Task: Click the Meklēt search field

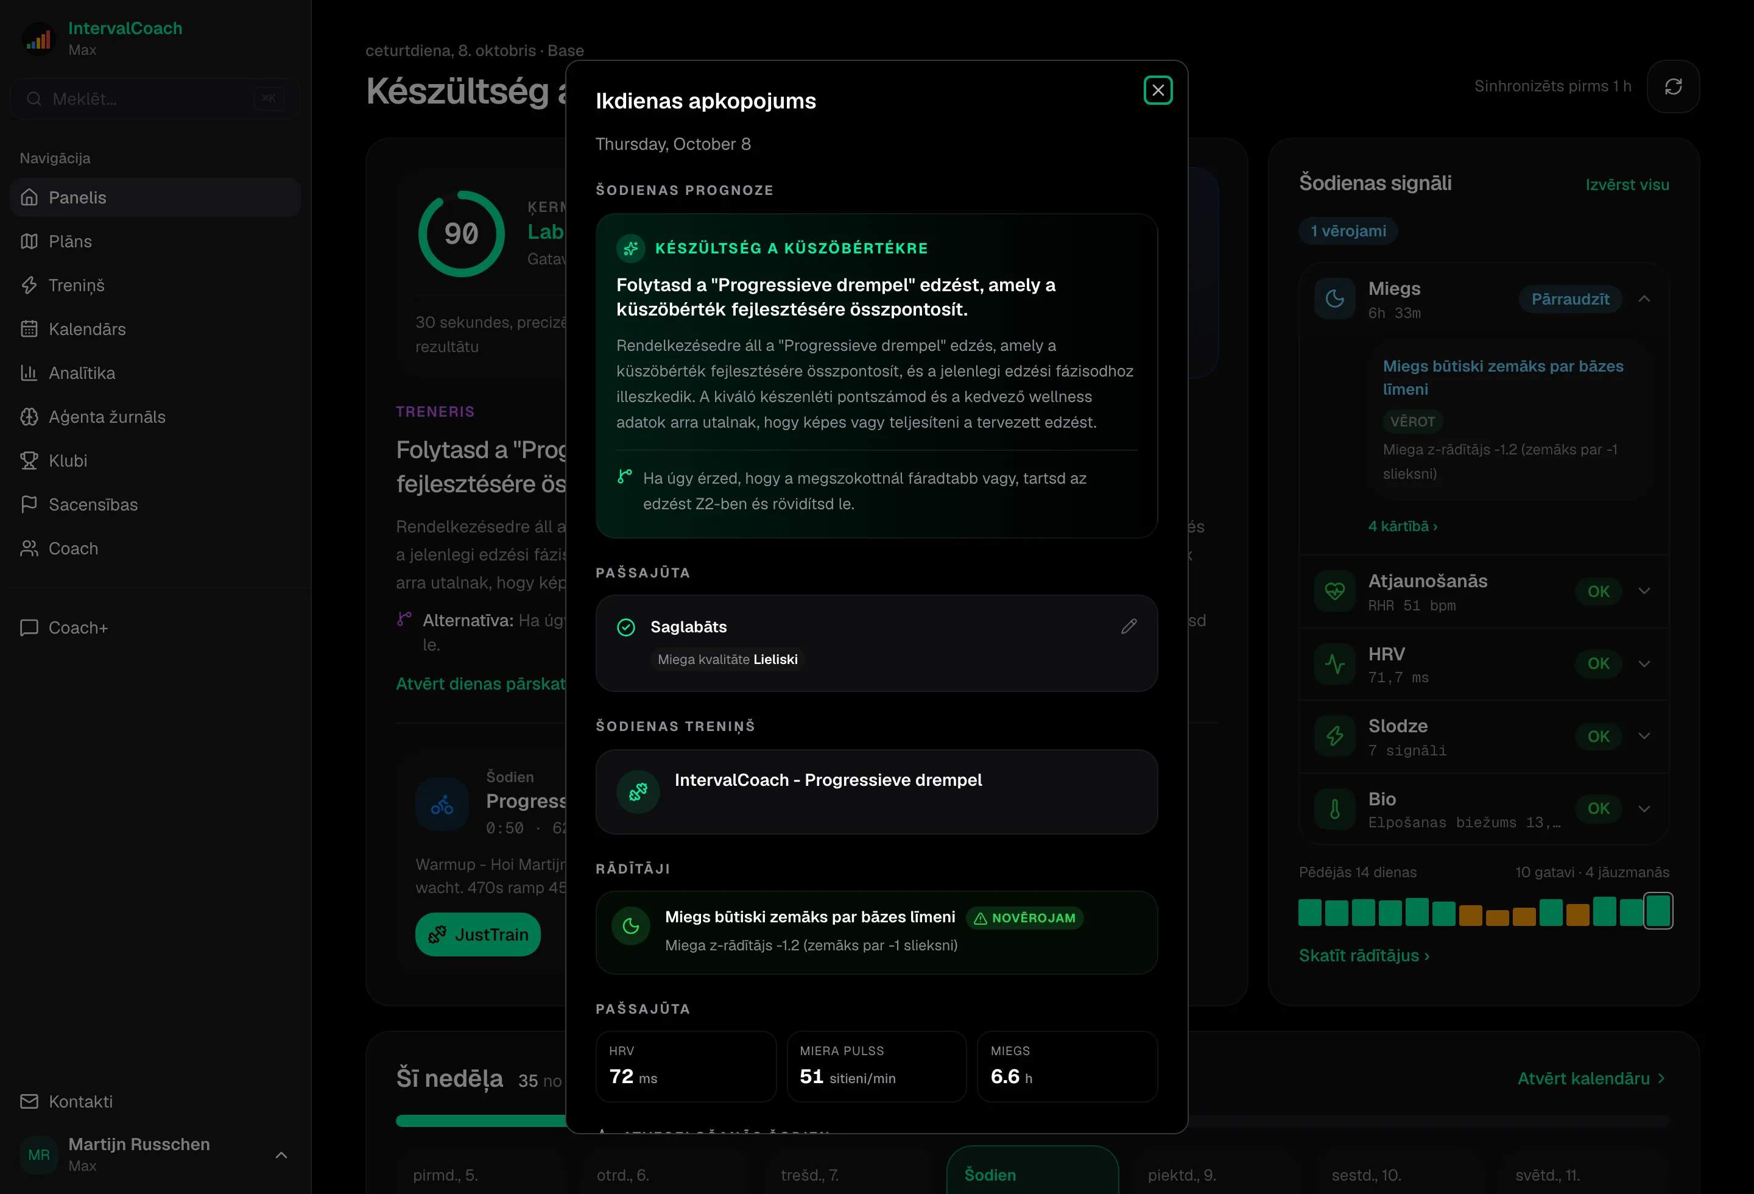Action: click(x=155, y=99)
